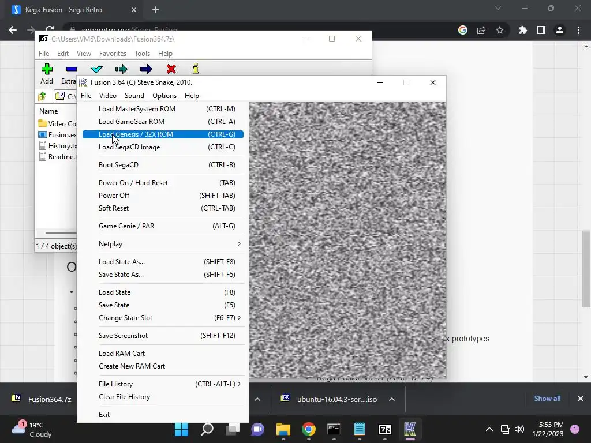The width and height of the screenshot is (591, 443).
Task: Open Chrome profile avatar icon
Action: [x=560, y=30]
